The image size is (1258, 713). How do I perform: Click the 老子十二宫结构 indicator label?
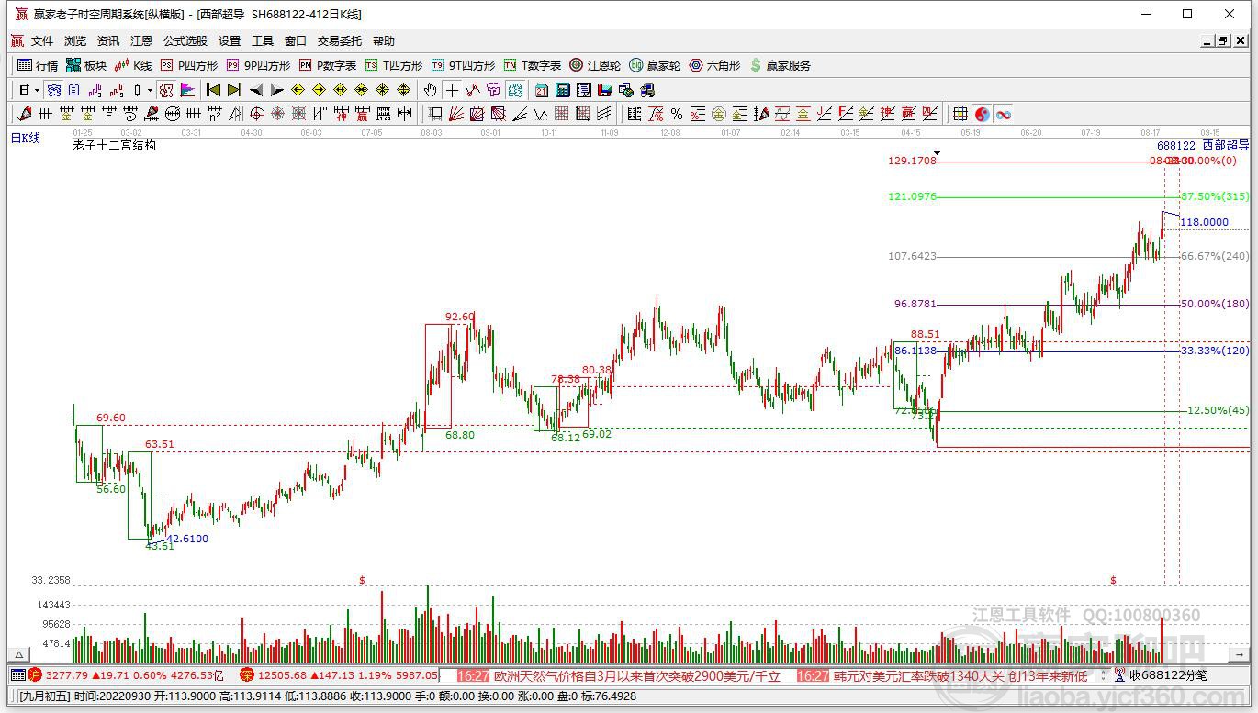click(115, 145)
